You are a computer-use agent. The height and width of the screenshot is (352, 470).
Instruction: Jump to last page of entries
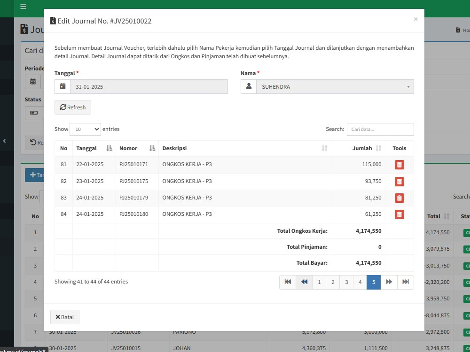[x=406, y=282]
